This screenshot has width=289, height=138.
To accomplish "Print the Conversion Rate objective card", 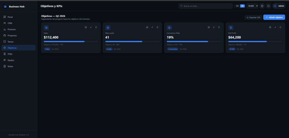I will [x=209, y=27].
